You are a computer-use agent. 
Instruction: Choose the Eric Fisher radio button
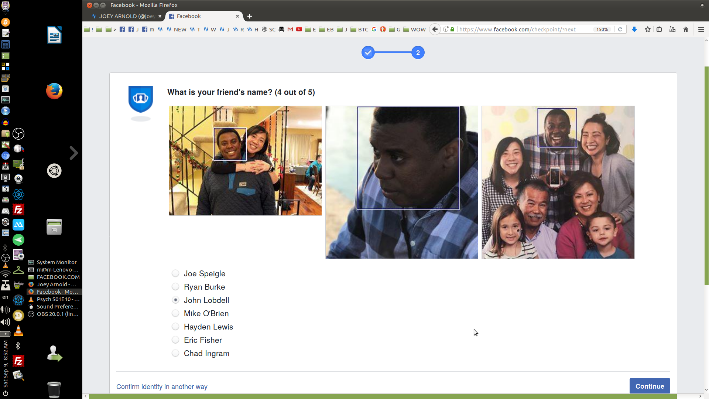tap(175, 340)
